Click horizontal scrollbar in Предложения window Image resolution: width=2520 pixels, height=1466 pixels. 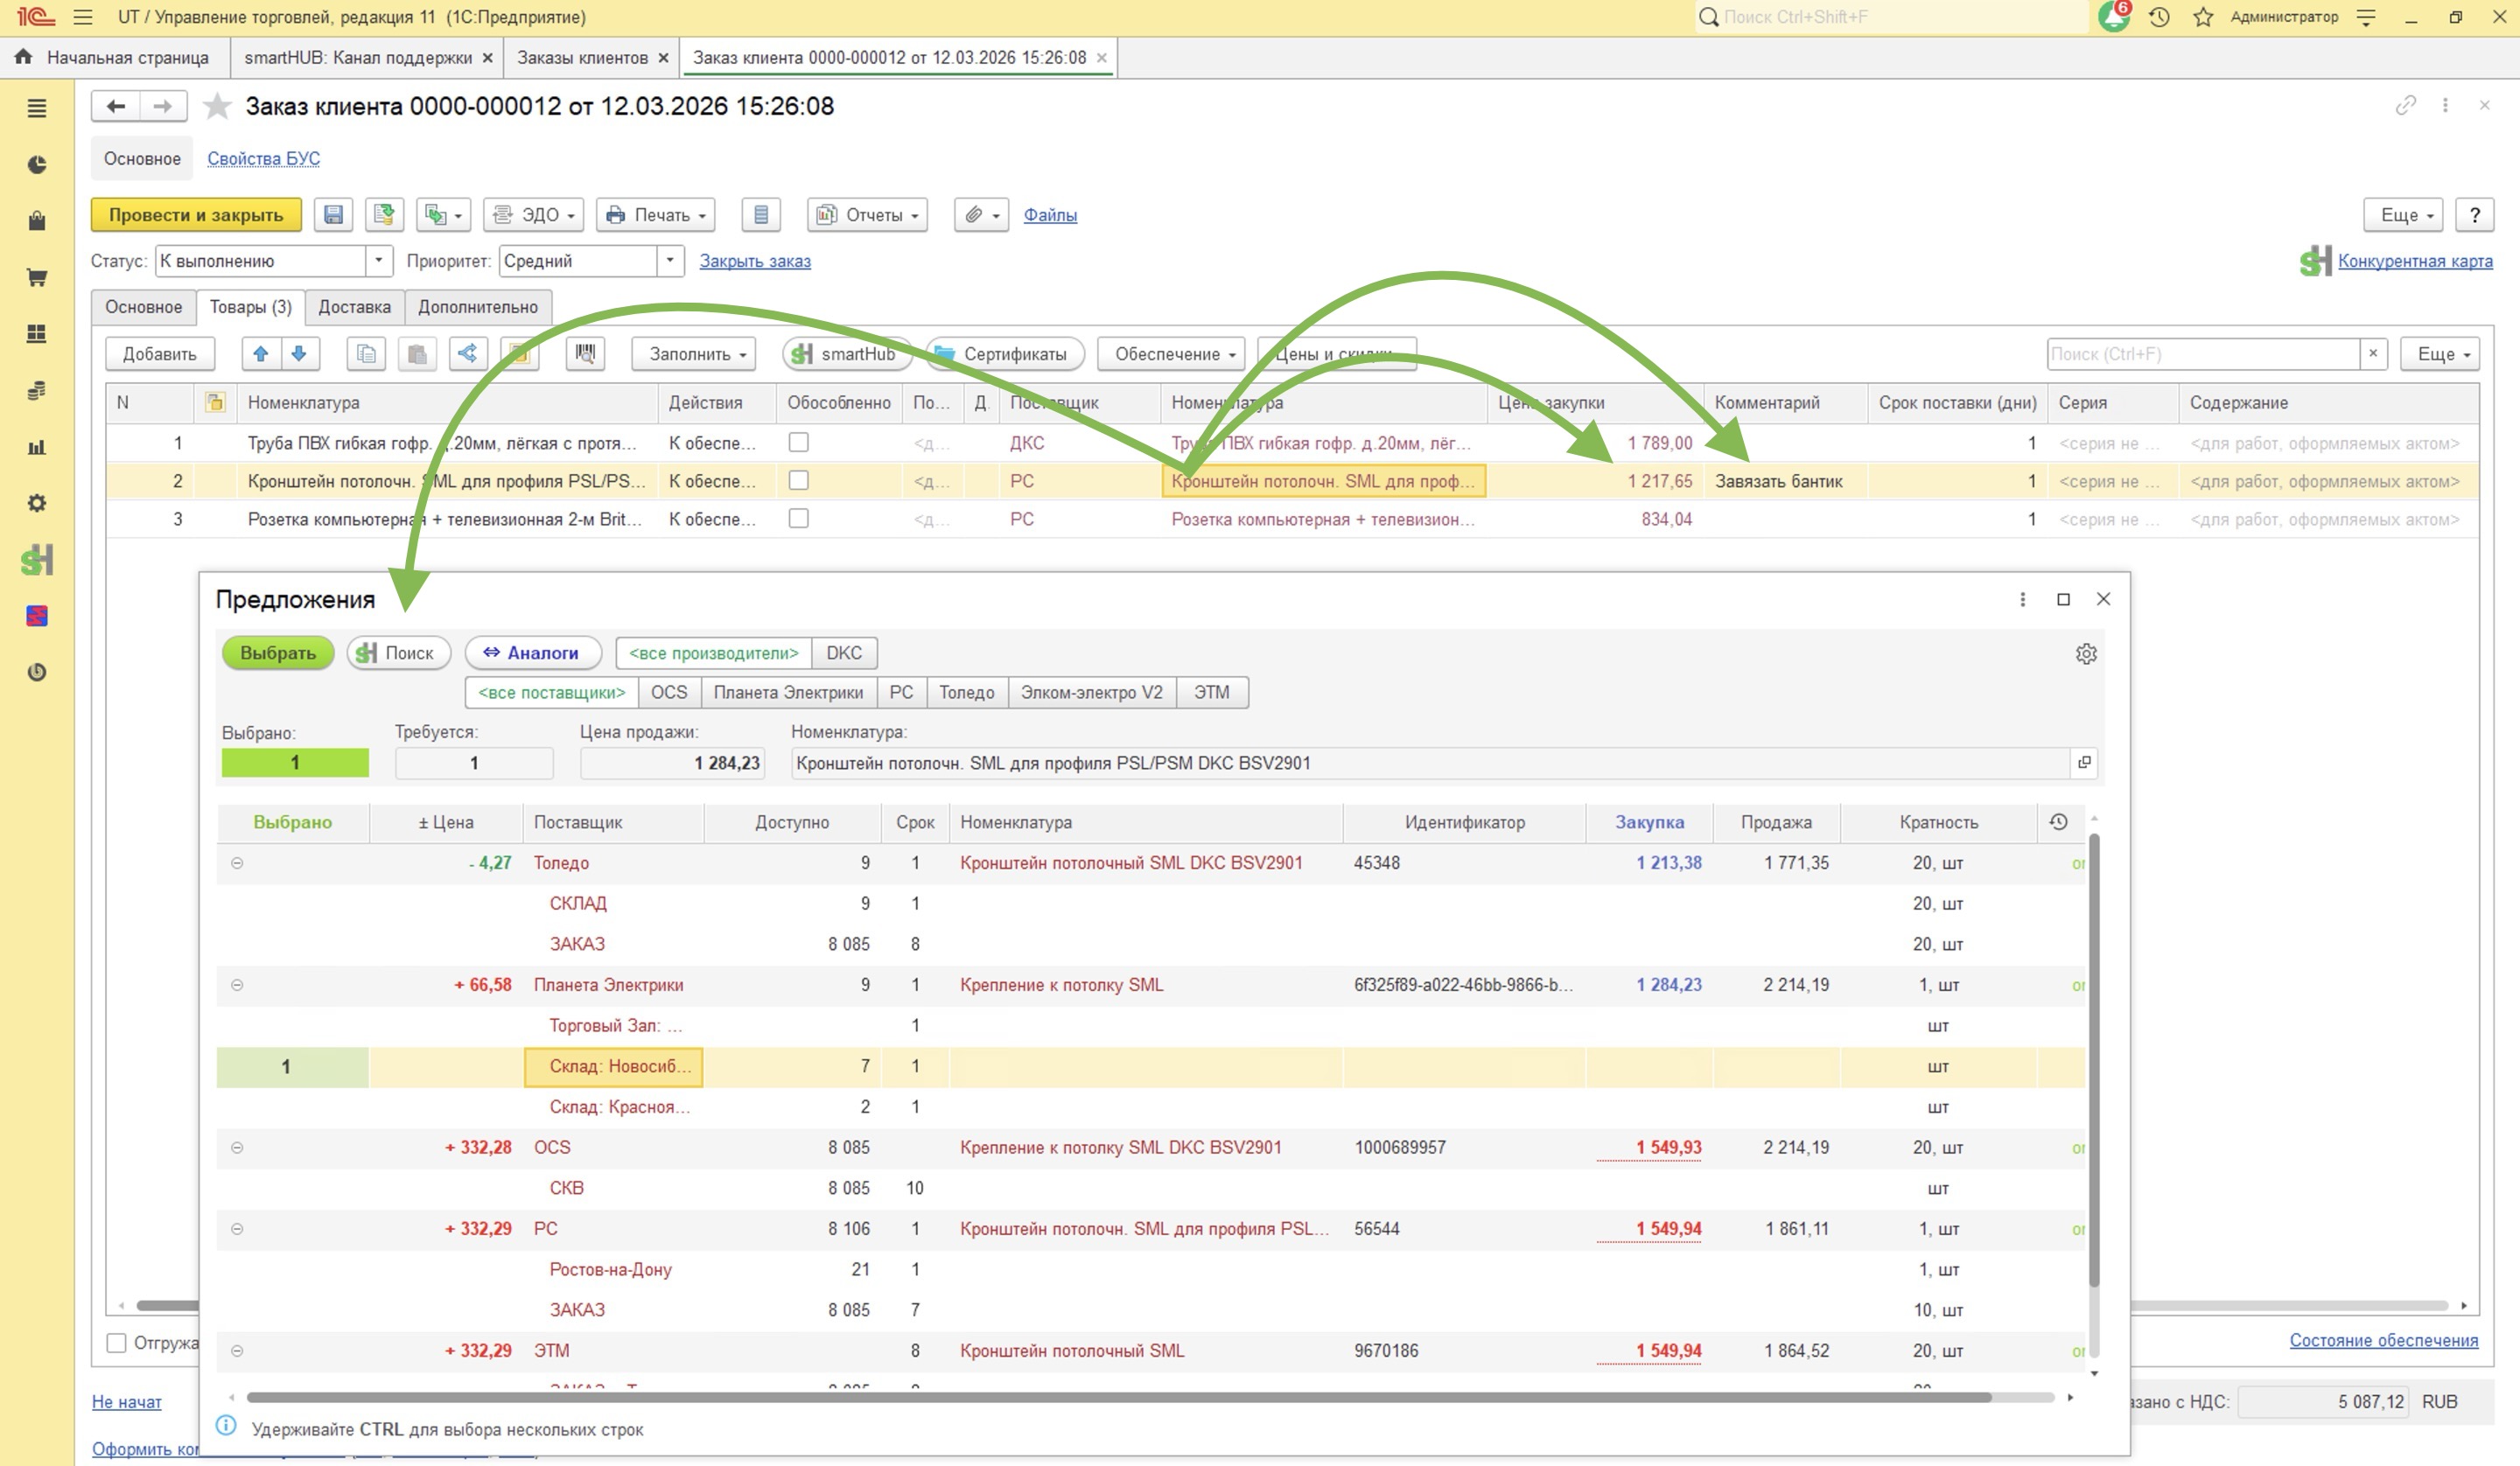[1118, 1397]
